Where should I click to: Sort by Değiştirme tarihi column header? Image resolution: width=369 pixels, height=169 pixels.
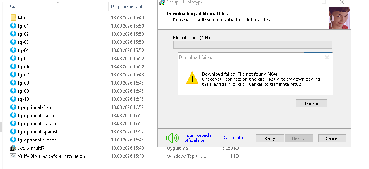pos(128,7)
